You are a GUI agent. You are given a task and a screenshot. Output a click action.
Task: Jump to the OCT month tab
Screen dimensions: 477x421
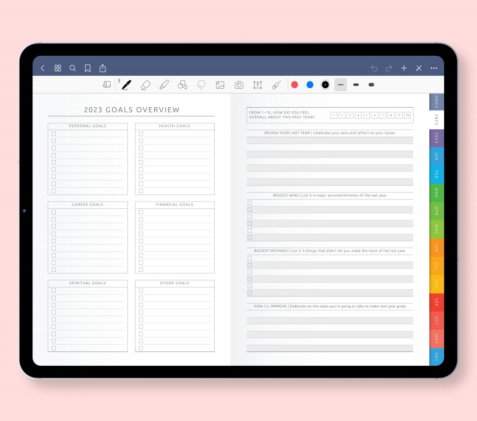pos(436,320)
